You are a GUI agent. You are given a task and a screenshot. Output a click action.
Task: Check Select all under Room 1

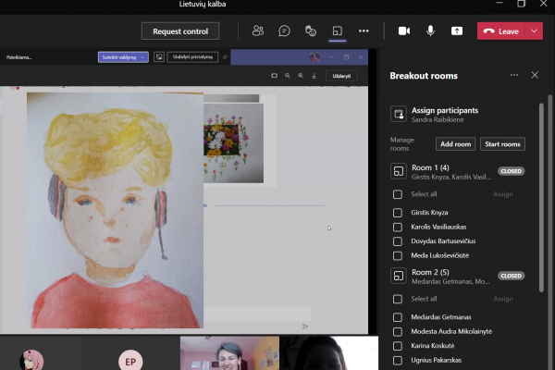tap(398, 194)
